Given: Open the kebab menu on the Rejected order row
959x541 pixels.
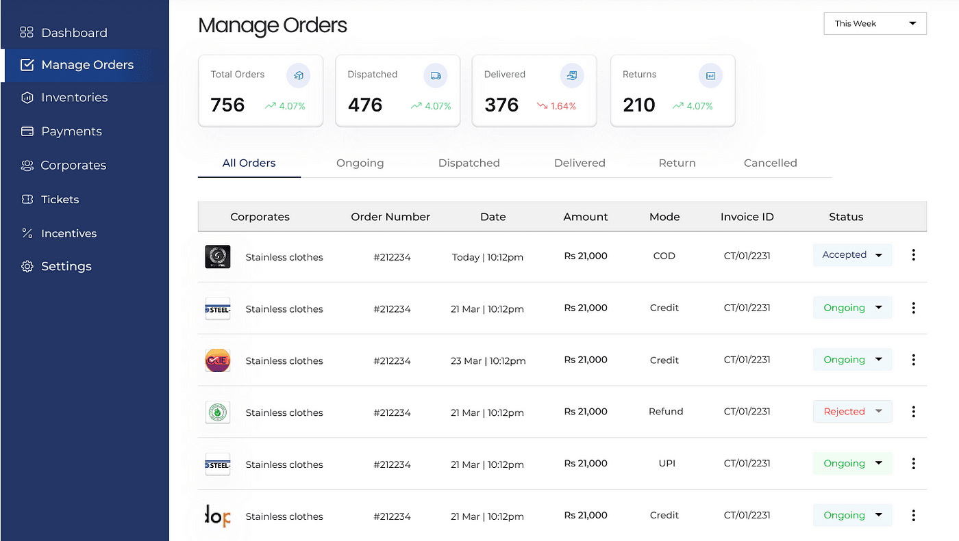Looking at the screenshot, I should coord(913,411).
